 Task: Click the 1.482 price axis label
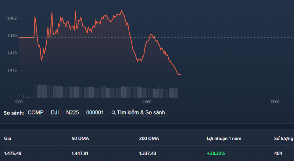tap(12, 18)
